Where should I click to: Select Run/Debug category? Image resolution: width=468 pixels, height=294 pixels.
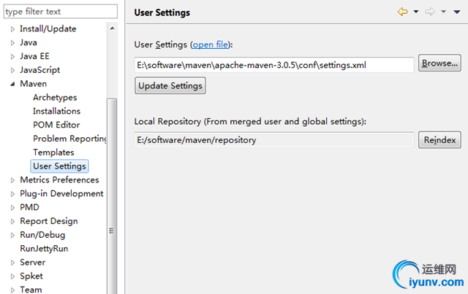42,235
